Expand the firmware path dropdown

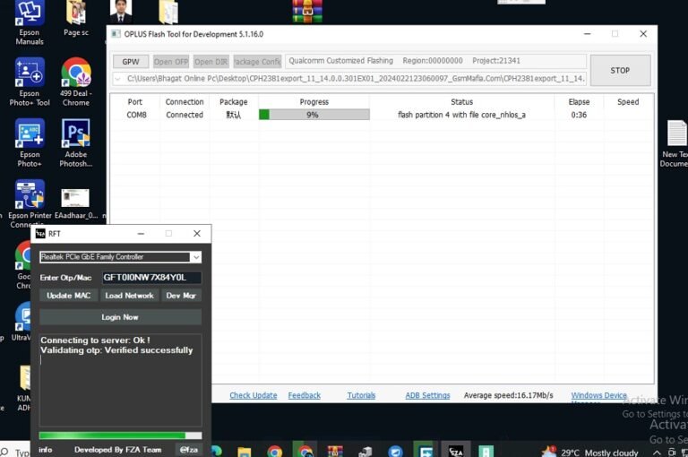click(x=117, y=79)
